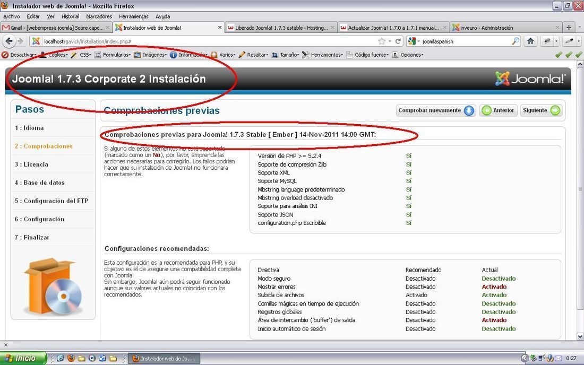
Task: Close the Liberado Joomla! 1.7.3 estable tab
Action: 332,28
